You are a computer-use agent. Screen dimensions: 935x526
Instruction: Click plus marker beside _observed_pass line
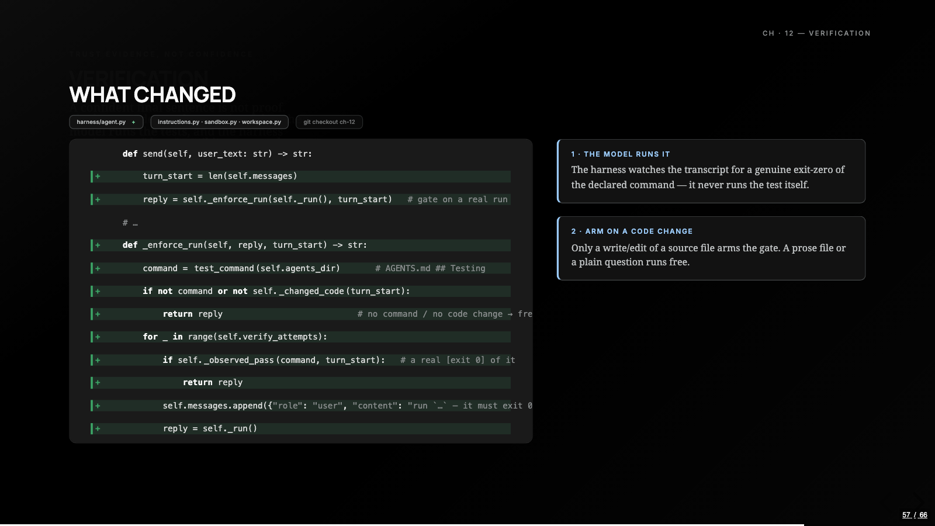click(x=98, y=360)
